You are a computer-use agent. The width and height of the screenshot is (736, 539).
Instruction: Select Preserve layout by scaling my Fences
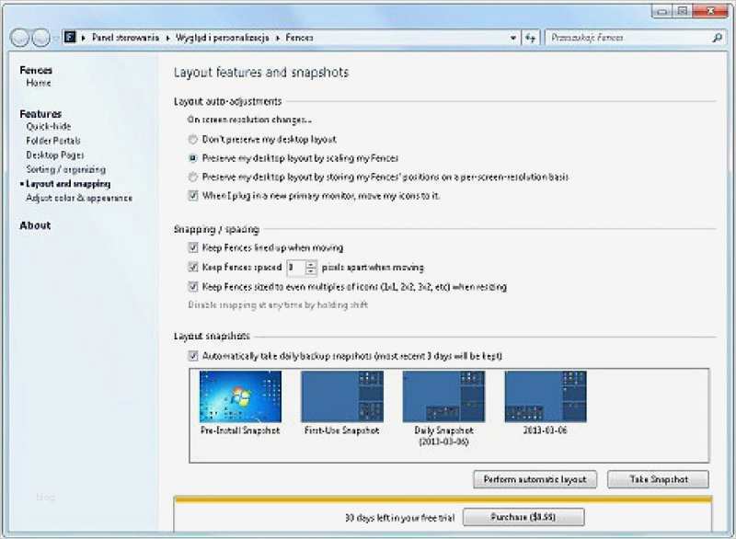192,158
